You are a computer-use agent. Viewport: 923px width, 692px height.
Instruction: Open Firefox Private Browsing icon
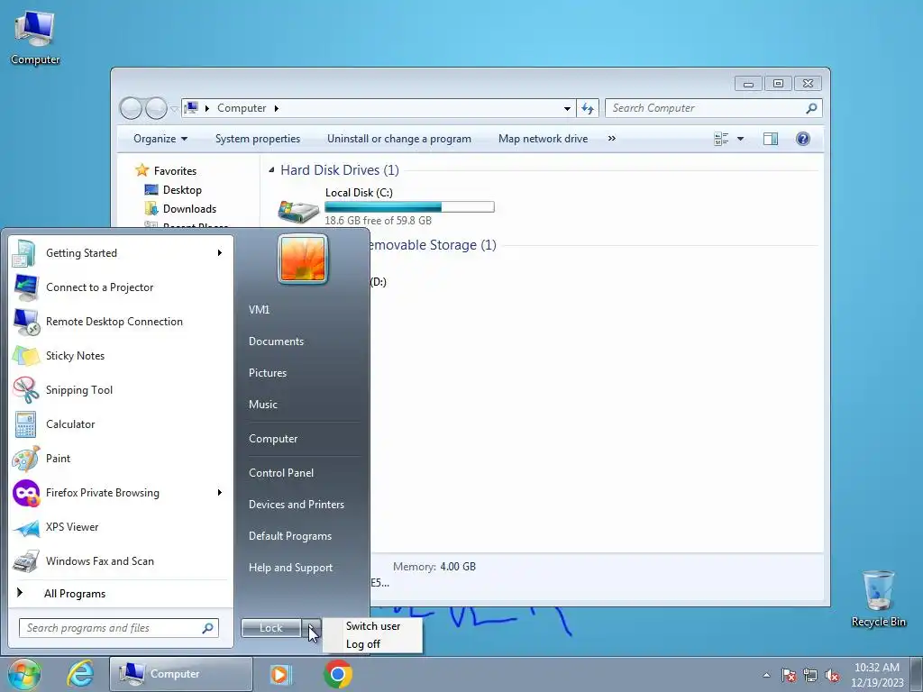(24, 493)
